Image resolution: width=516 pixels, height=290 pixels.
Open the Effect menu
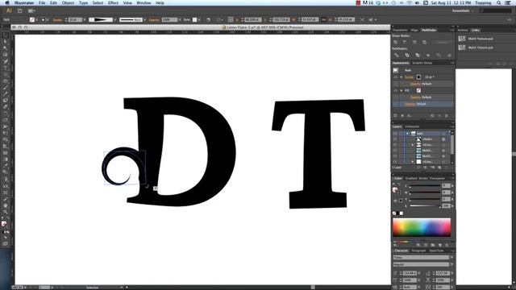pos(113,2)
